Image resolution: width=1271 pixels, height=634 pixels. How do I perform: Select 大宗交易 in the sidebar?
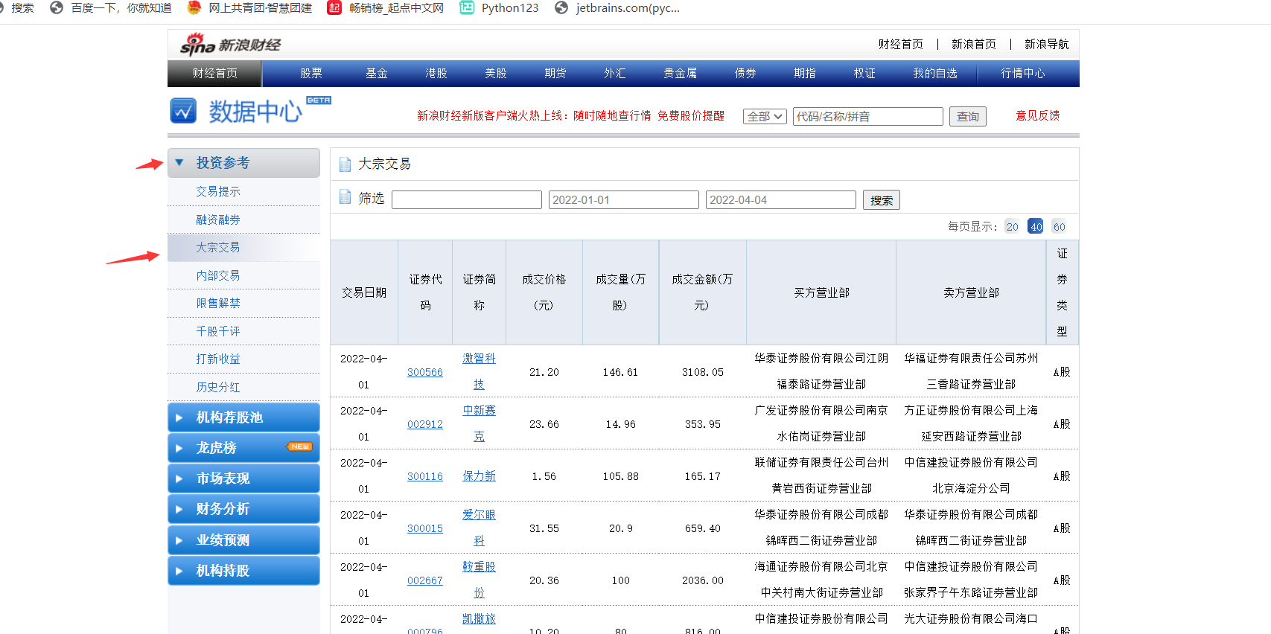click(218, 248)
